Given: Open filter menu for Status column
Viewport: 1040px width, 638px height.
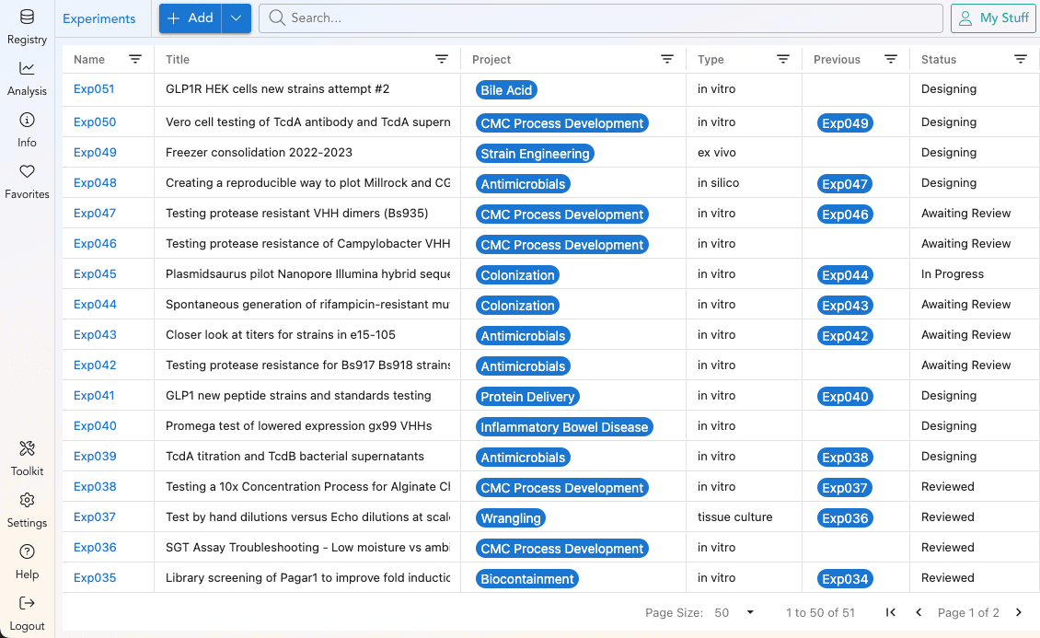Looking at the screenshot, I should tap(1021, 59).
